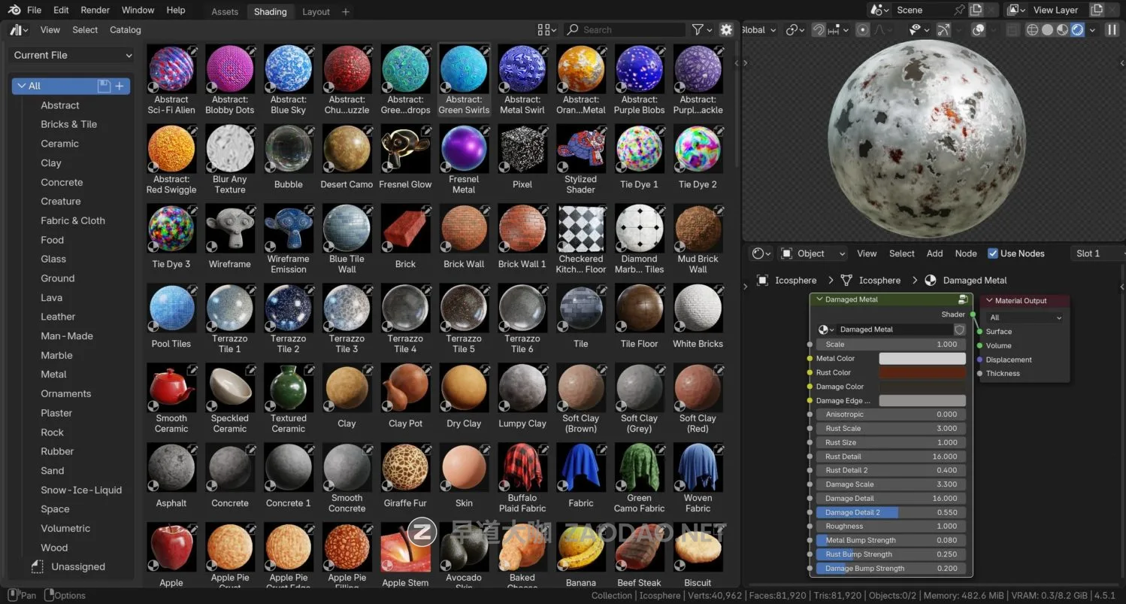Select the Bricks & Tile catalog
Screen dimensions: 1126x604
click(68, 124)
